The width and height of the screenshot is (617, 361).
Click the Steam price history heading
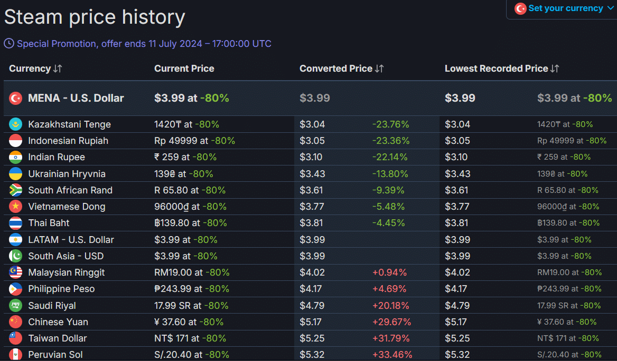[x=95, y=17]
